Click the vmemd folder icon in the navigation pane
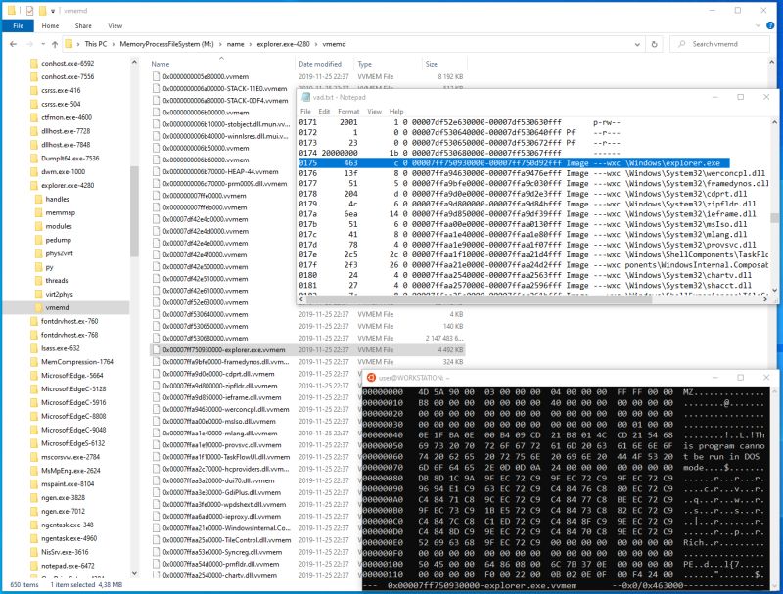This screenshot has width=783, height=594. 40,307
